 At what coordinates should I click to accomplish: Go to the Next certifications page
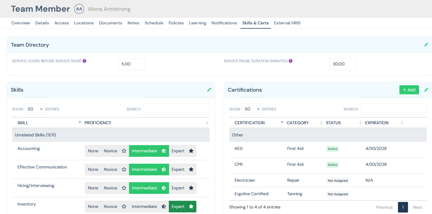(x=417, y=207)
